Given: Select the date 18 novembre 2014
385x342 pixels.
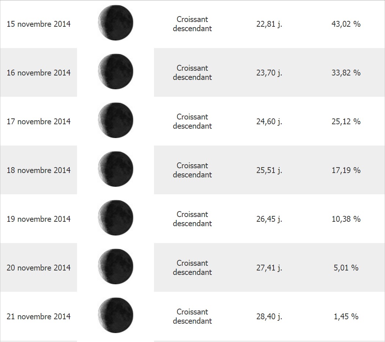Looking at the screenshot, I should tap(38, 170).
